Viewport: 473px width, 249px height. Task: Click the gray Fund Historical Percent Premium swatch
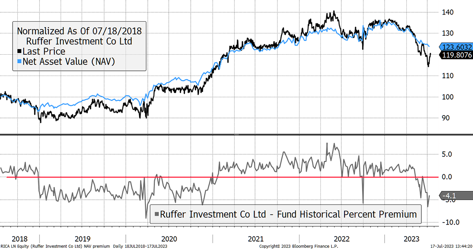pos(157,214)
